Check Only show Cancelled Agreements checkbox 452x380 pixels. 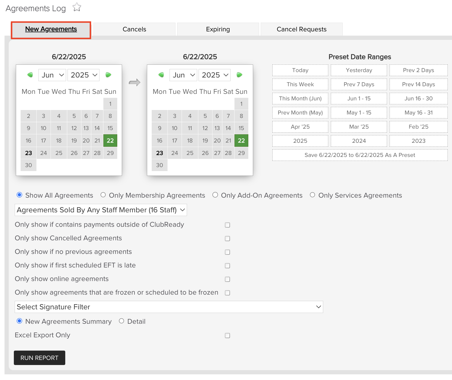tap(227, 239)
